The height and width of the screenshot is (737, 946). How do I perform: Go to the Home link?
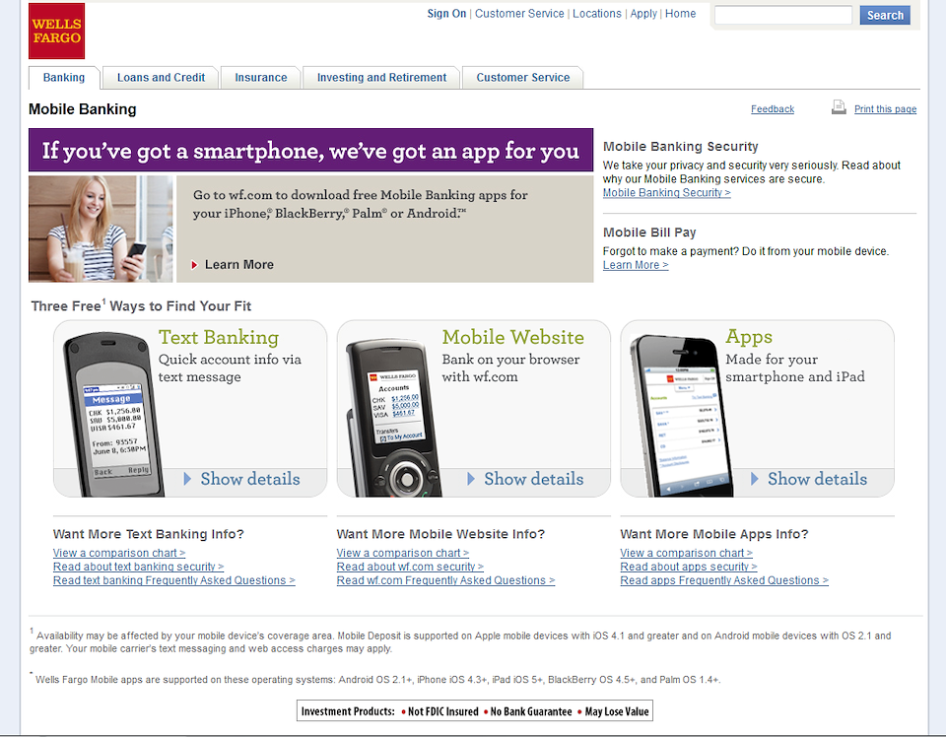(x=681, y=13)
